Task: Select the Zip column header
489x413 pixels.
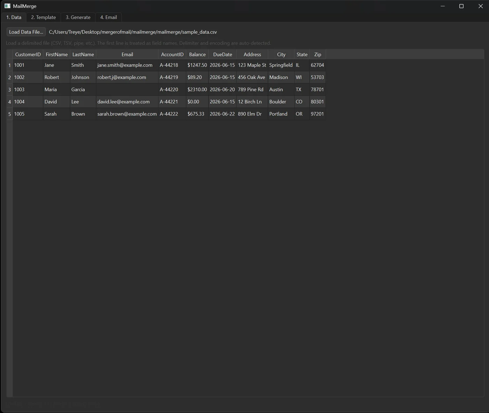Action: [318, 54]
